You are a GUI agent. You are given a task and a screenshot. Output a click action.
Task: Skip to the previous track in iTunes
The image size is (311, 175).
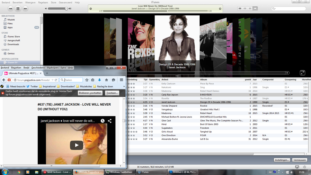11,8
